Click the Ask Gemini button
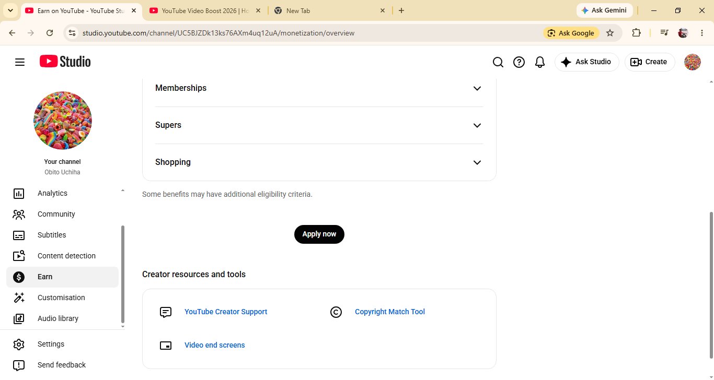 (604, 10)
